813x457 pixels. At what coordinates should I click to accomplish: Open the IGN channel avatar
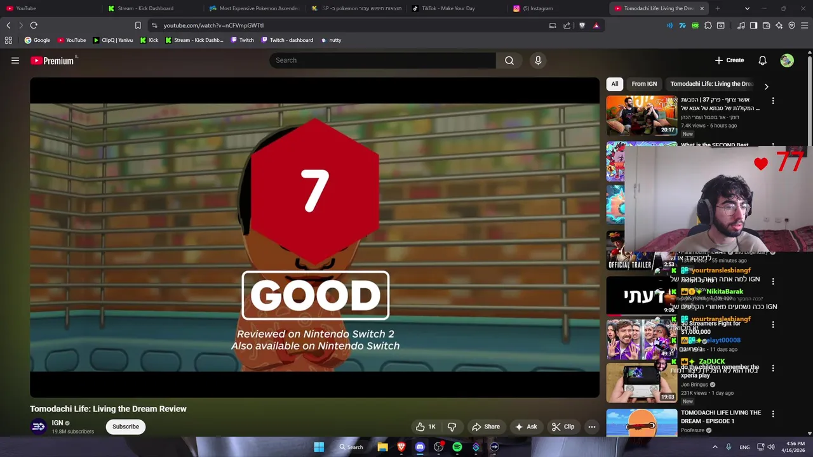pos(39,427)
